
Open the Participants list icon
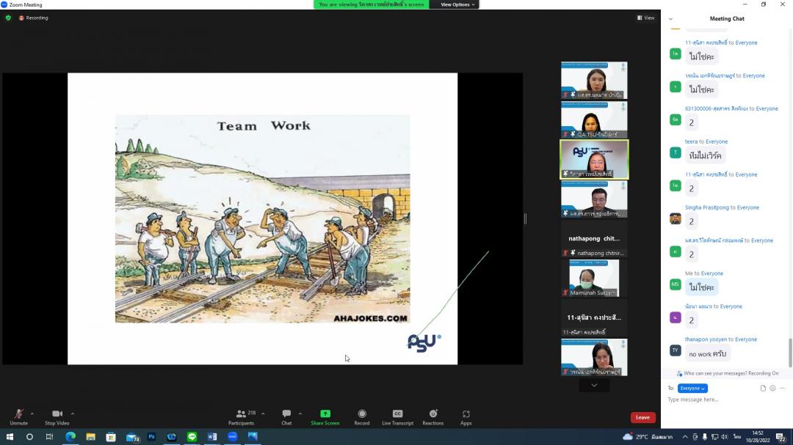coord(241,415)
